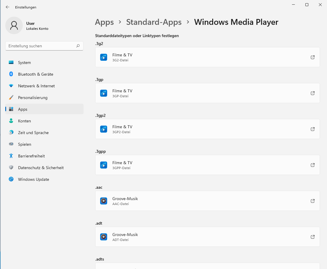Open the external-link icon for .3g2
This screenshot has width=327, height=269.
point(312,57)
